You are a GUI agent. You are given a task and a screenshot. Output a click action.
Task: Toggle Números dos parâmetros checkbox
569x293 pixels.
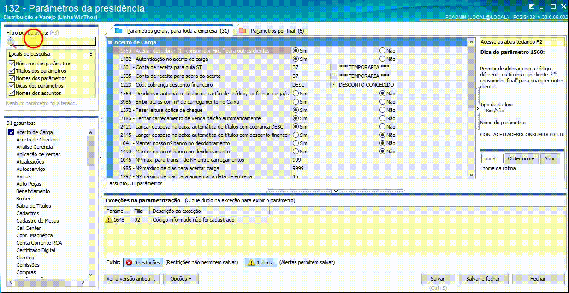point(12,64)
